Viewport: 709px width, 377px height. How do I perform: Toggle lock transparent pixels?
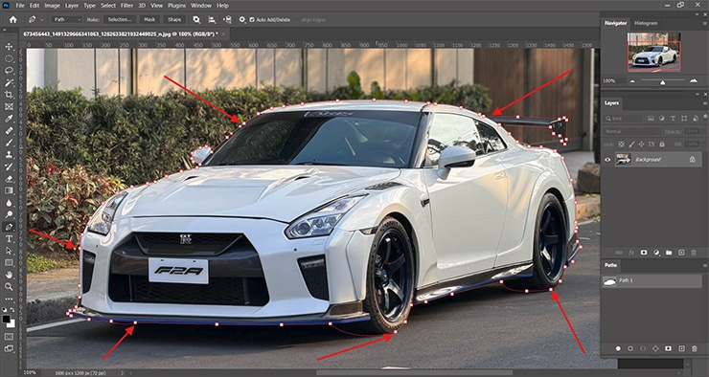point(621,144)
